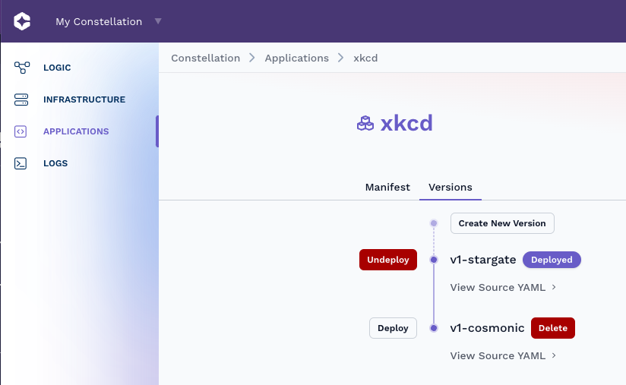The height and width of the screenshot is (385, 626).
Task: Navigate to Applications breadcrumb
Action: (x=296, y=58)
